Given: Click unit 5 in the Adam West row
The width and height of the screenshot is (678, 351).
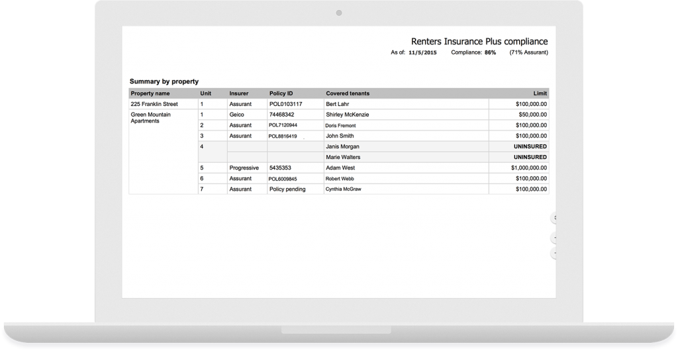Looking at the screenshot, I should (202, 168).
